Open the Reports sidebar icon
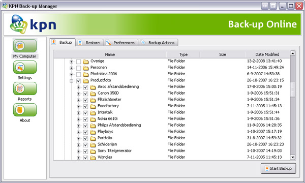The width and height of the screenshot is (305, 183). (x=25, y=88)
